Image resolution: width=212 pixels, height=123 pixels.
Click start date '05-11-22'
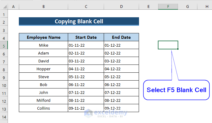point(86,77)
